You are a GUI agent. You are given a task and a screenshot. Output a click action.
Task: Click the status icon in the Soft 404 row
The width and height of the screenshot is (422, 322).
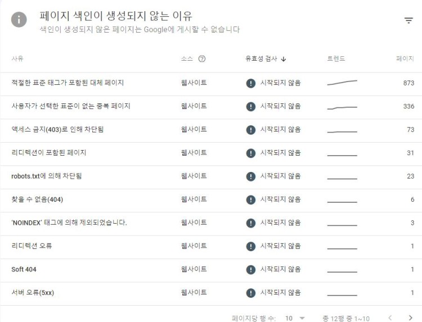tap(251, 270)
